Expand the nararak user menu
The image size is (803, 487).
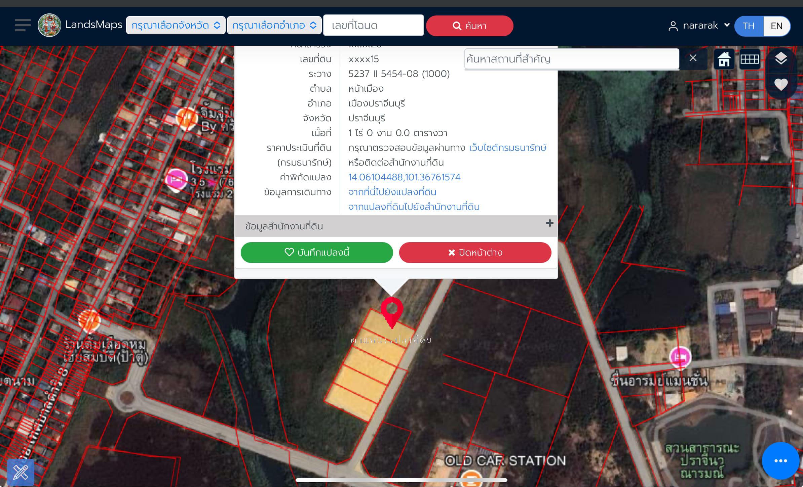click(x=699, y=26)
